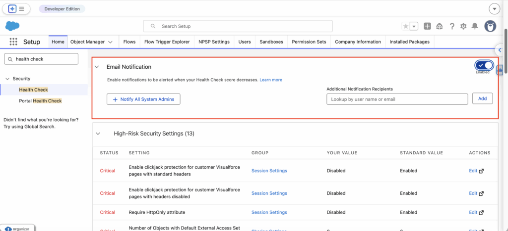The width and height of the screenshot is (508, 231).
Task: Click the SETTING column header
Action: pyautogui.click(x=139, y=153)
